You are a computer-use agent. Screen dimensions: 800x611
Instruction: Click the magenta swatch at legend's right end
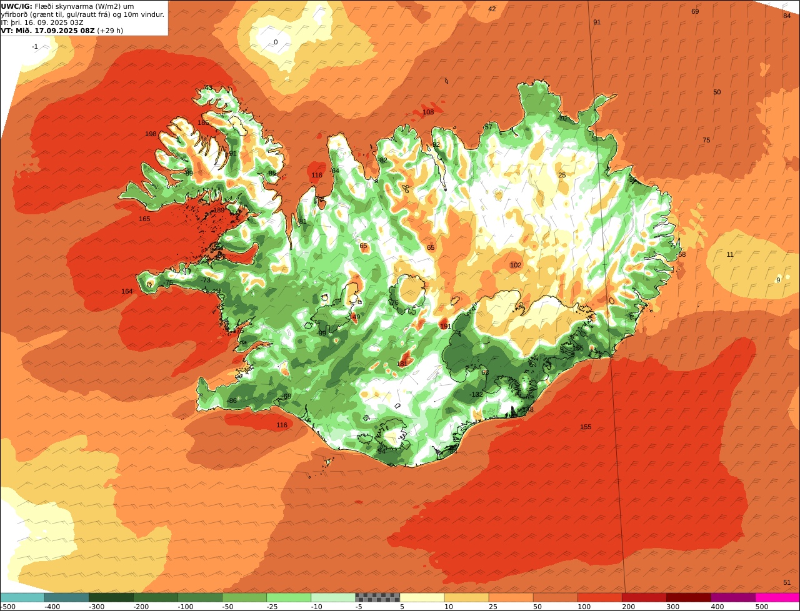pos(777,597)
